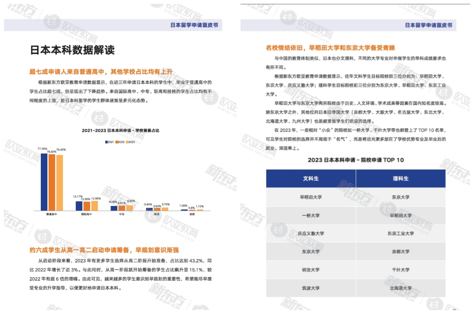Click the light orange 2023 bar for 普通高中
474x314 pixels.
pos(60,183)
